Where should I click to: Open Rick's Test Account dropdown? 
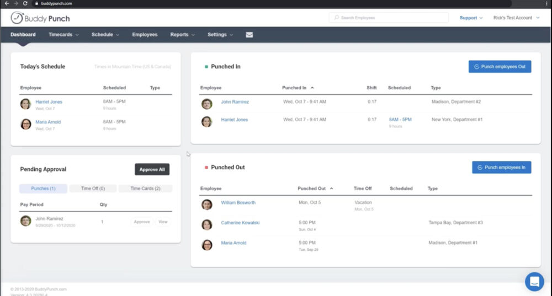[x=516, y=18]
